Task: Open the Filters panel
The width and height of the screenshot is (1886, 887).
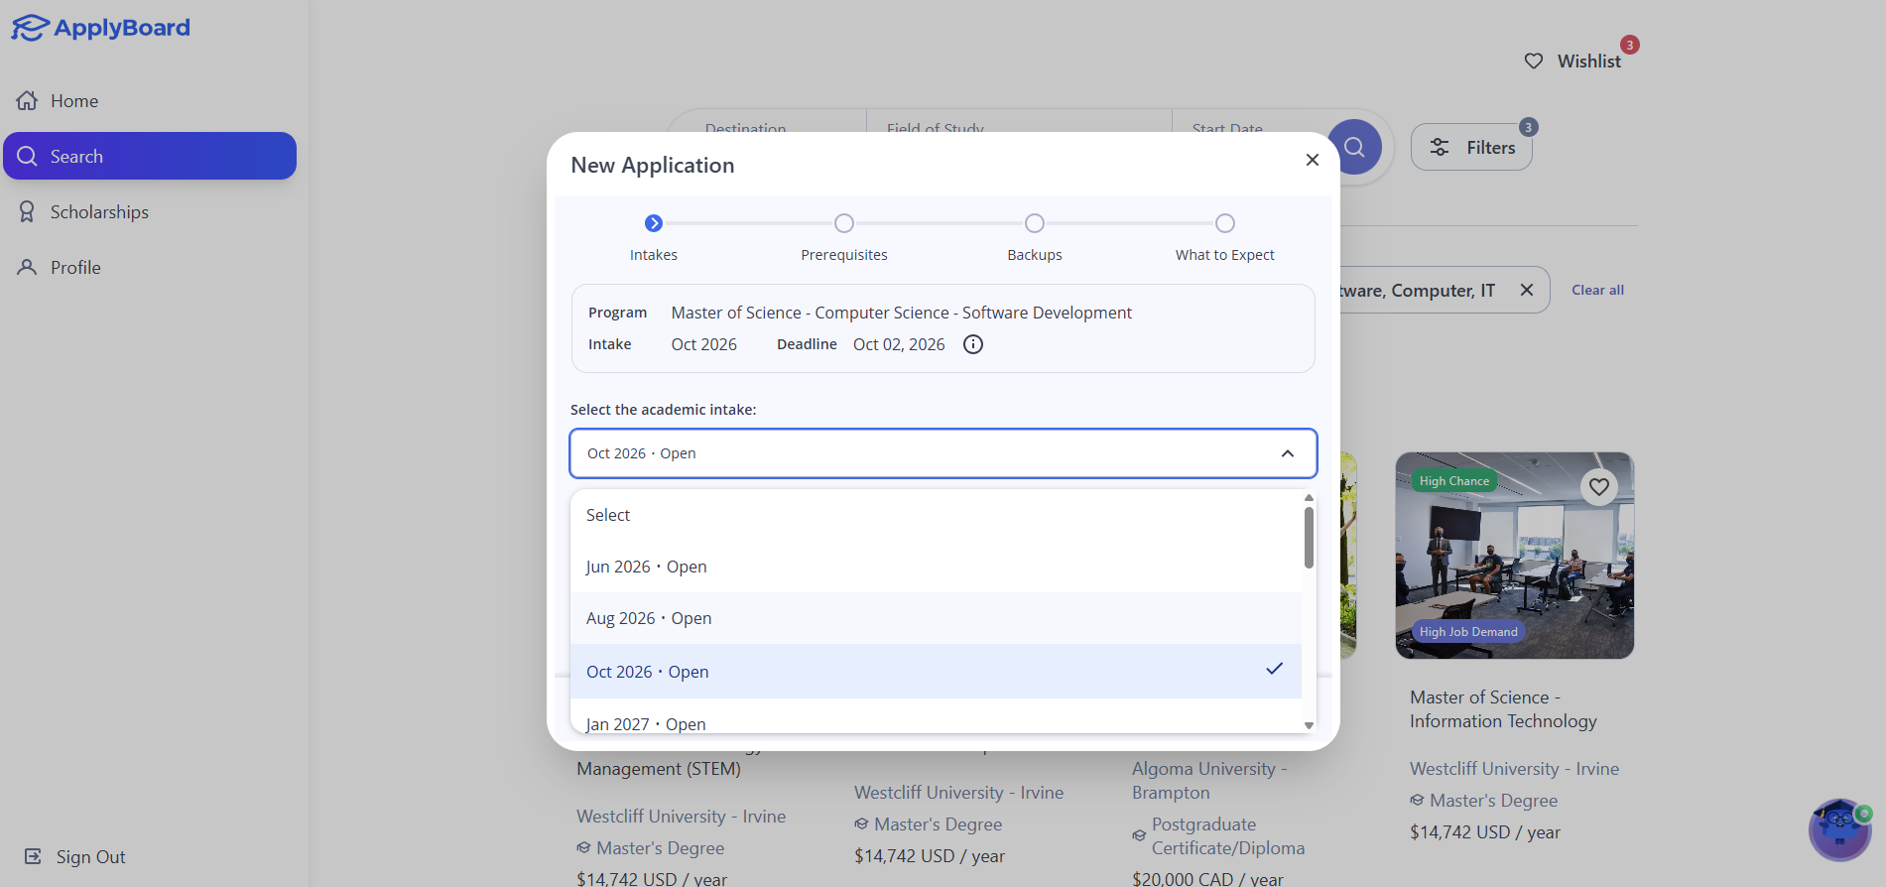Action: (x=1471, y=147)
